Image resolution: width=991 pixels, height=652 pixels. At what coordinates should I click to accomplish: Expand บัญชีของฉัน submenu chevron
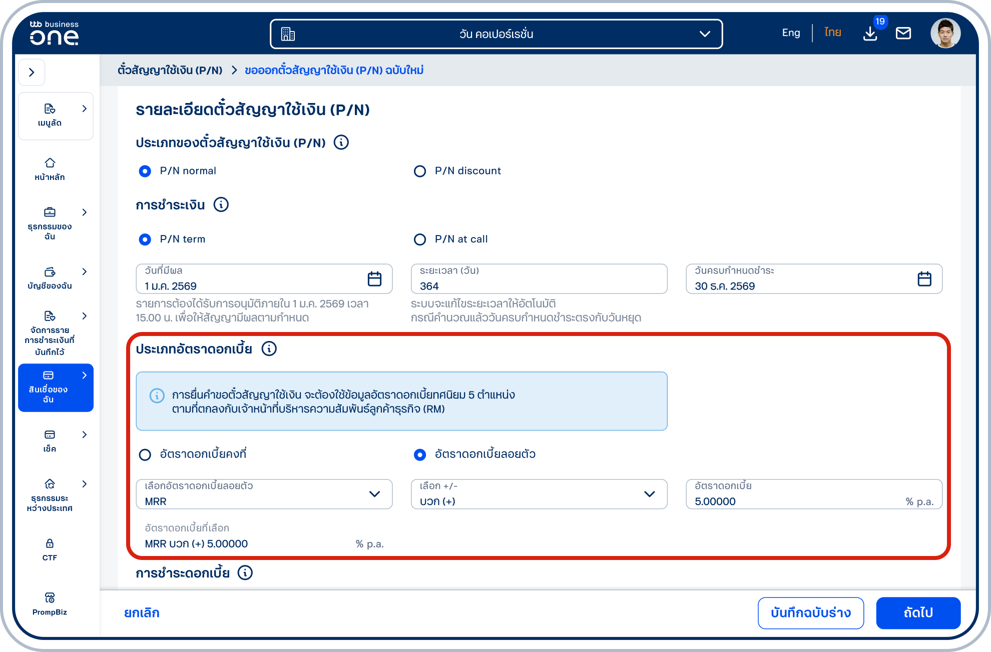pos(84,271)
